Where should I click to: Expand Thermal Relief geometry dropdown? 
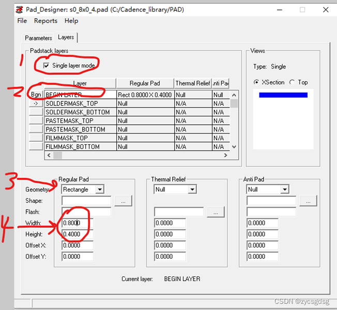(x=192, y=189)
